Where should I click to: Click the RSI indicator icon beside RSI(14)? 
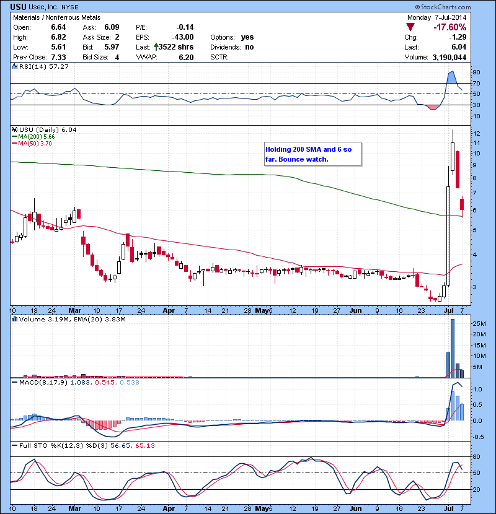click(14, 66)
